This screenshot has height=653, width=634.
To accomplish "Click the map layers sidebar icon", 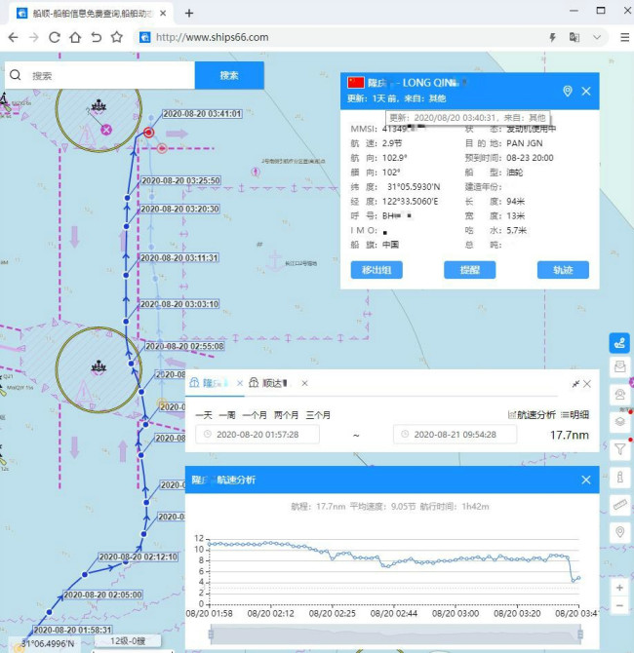I will [x=619, y=421].
